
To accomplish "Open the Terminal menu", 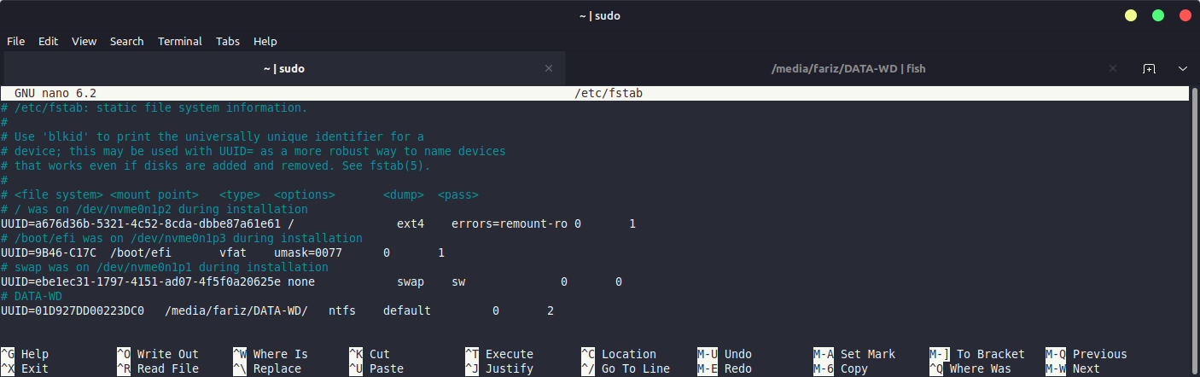I will point(180,41).
